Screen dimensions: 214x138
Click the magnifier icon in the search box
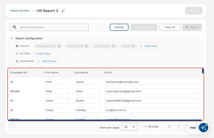click(15, 27)
